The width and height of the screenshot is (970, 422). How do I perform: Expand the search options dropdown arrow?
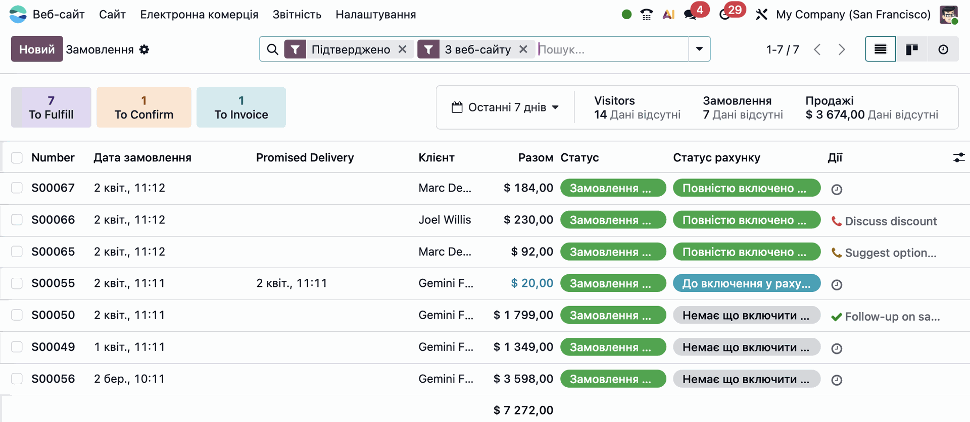pyautogui.click(x=699, y=49)
